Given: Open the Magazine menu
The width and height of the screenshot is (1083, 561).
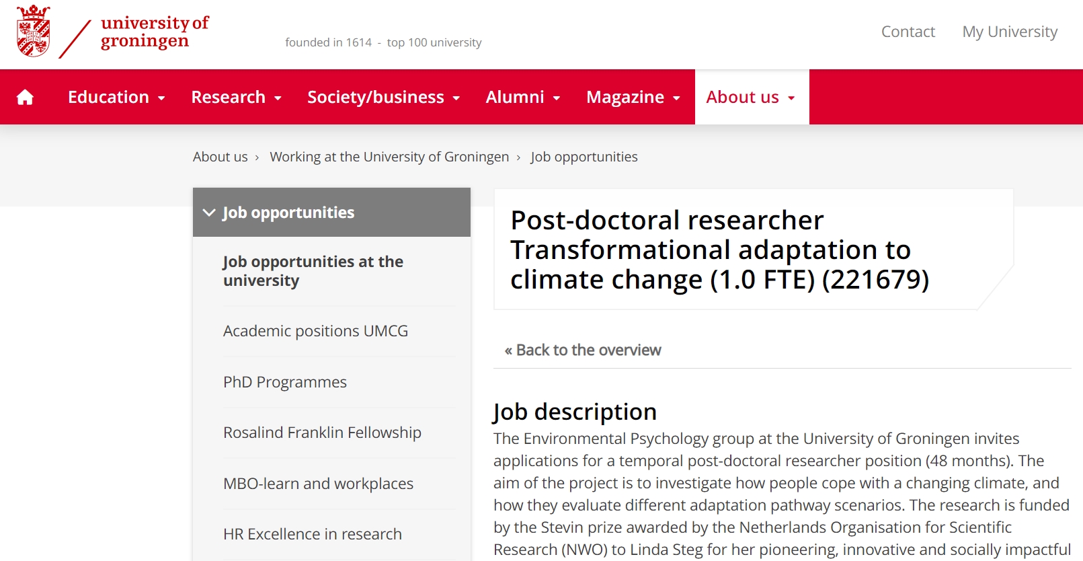Looking at the screenshot, I should pos(633,97).
